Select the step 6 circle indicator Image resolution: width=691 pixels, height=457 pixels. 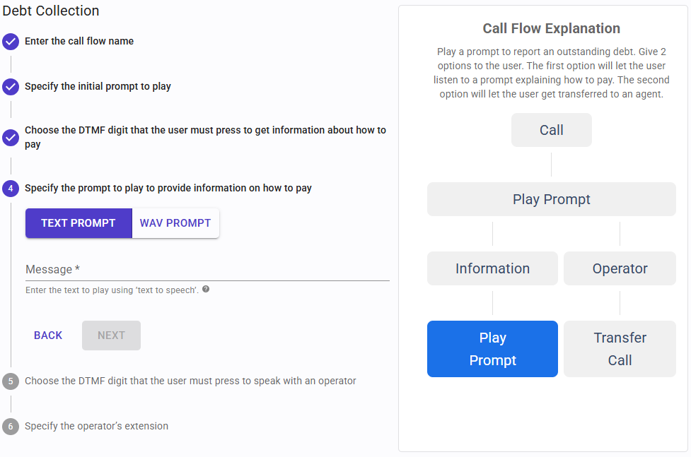pyautogui.click(x=10, y=427)
